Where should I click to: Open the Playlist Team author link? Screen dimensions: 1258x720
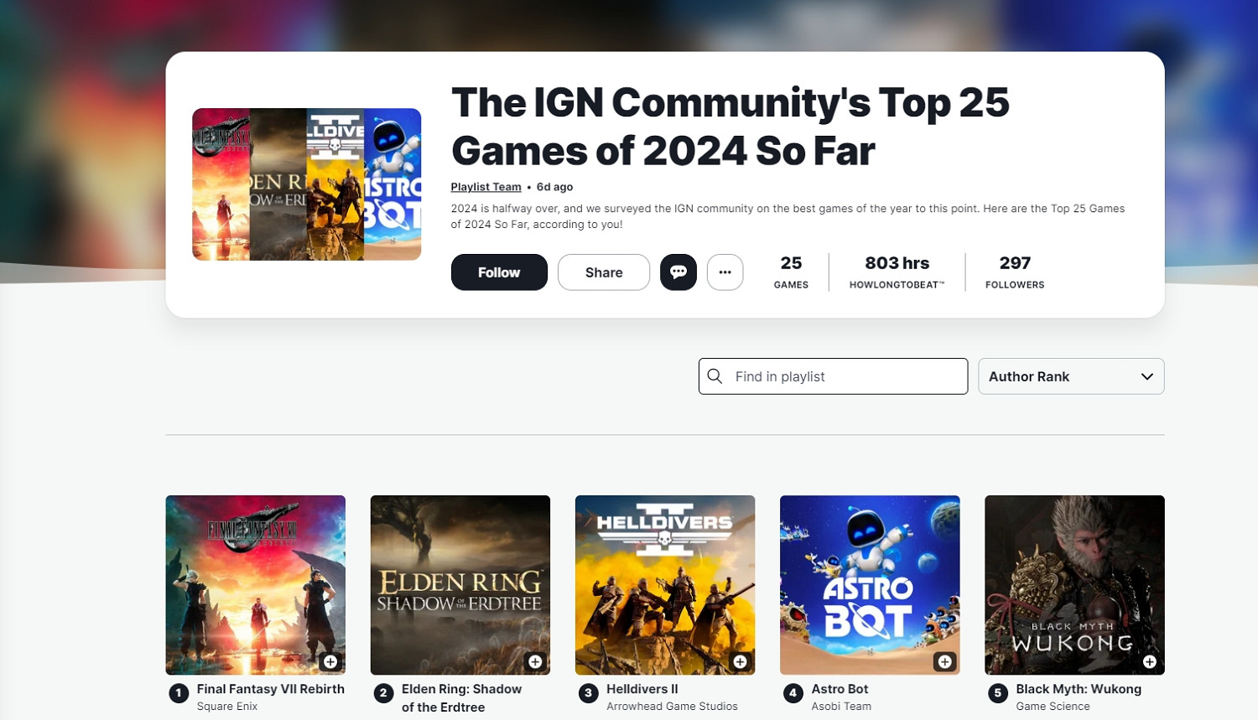coord(486,187)
